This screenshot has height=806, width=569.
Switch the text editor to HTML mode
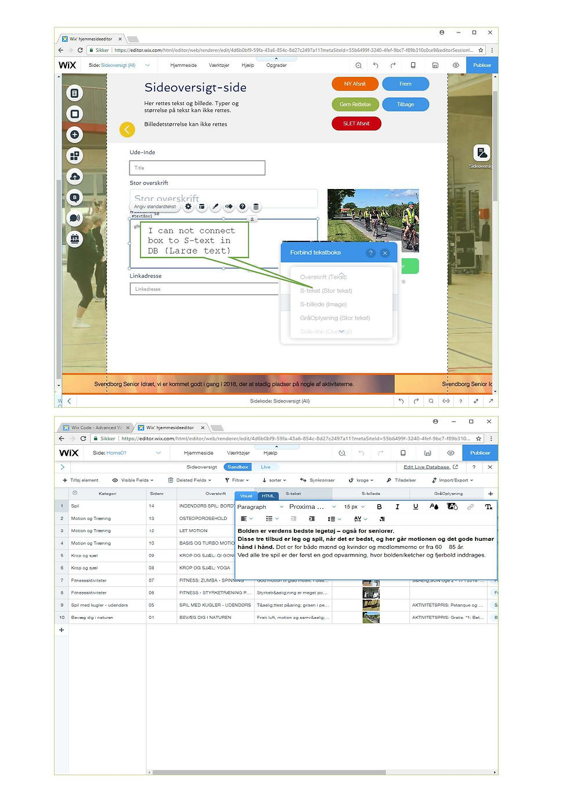click(268, 495)
